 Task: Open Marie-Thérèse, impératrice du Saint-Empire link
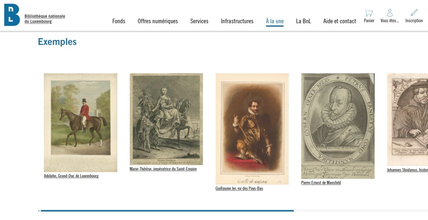163,169
